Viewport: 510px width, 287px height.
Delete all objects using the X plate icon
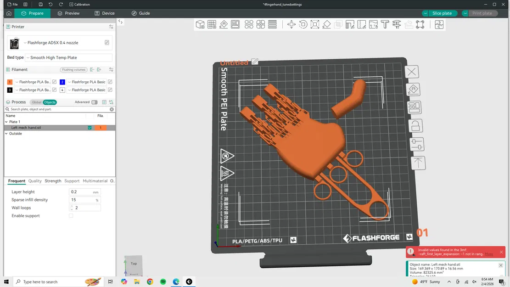pos(411,72)
